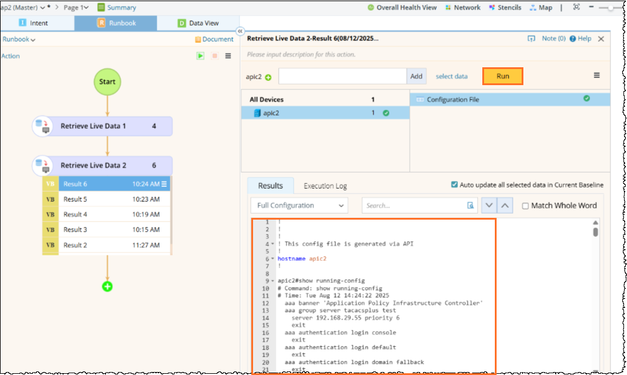Image resolution: width=627 pixels, height=375 pixels.
Task: Click the zoom slider handle in top bar
Action: [612, 8]
